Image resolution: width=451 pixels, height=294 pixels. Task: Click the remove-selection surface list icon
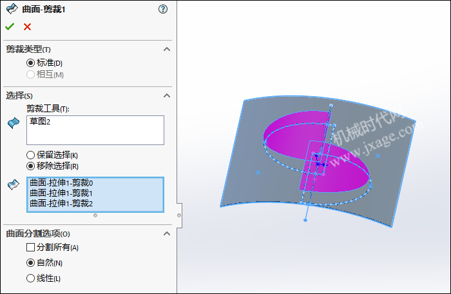pos(14,184)
